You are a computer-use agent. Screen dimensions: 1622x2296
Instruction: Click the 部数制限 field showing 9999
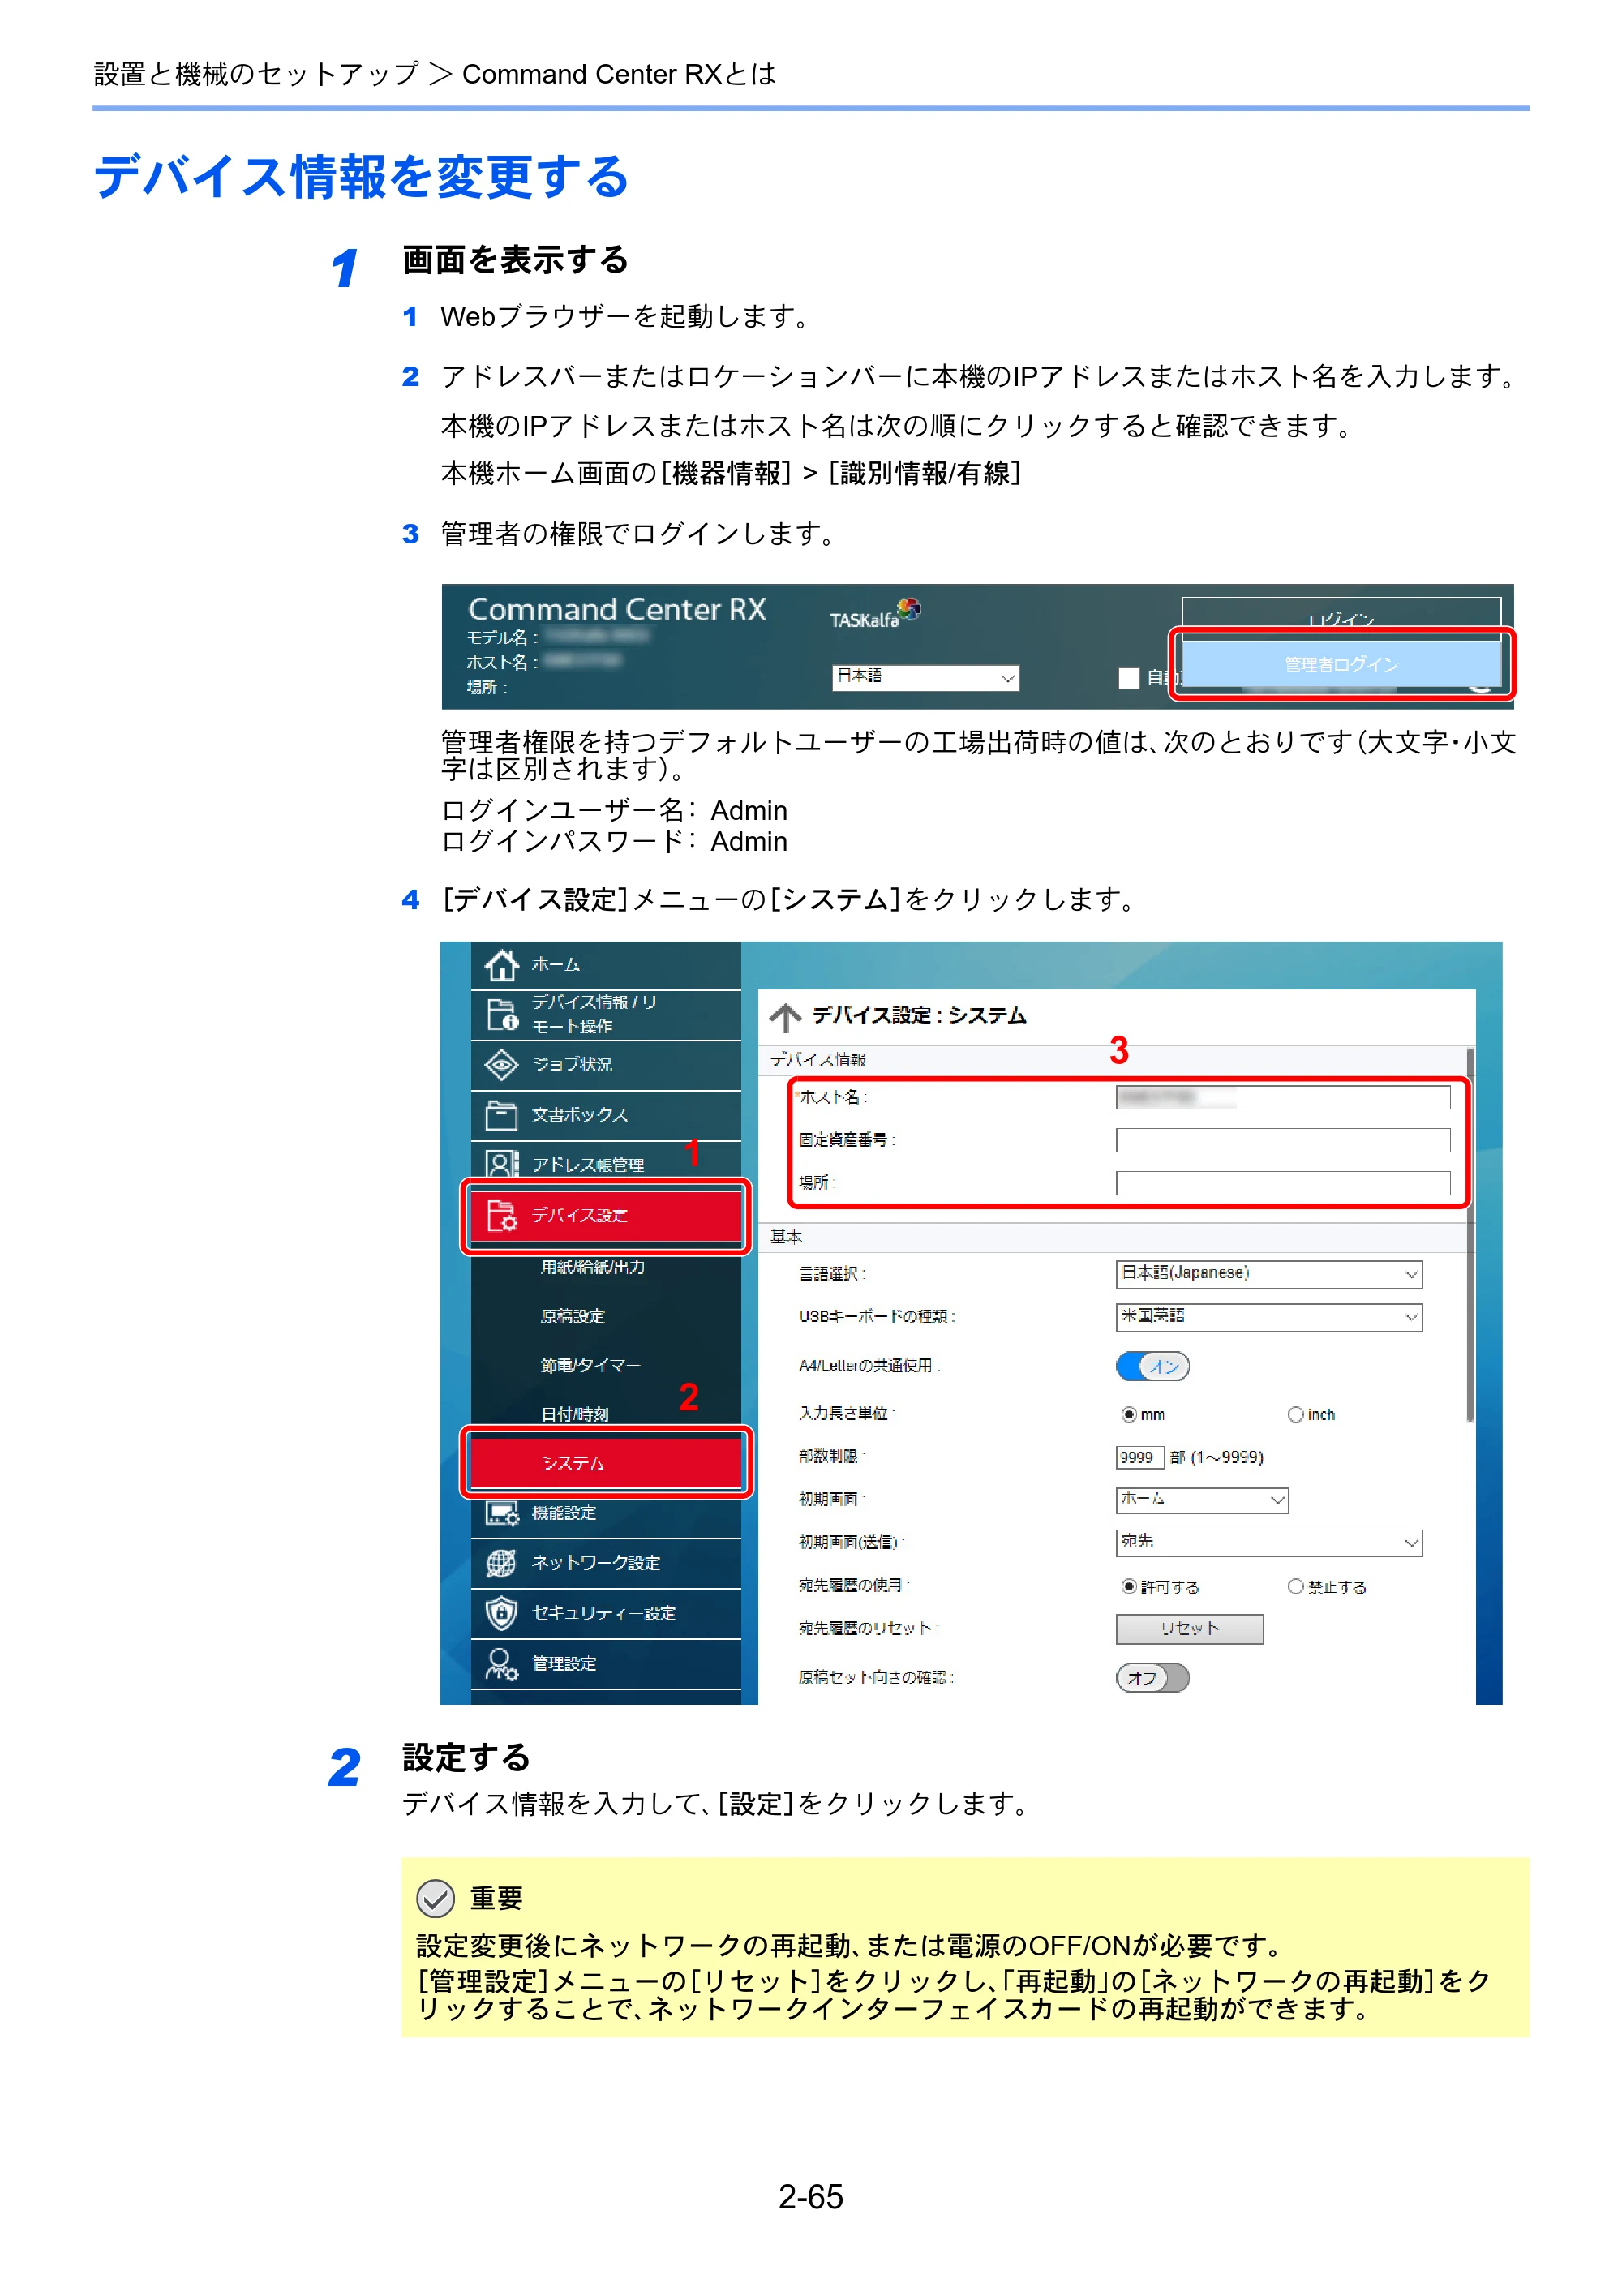click(x=1140, y=1457)
